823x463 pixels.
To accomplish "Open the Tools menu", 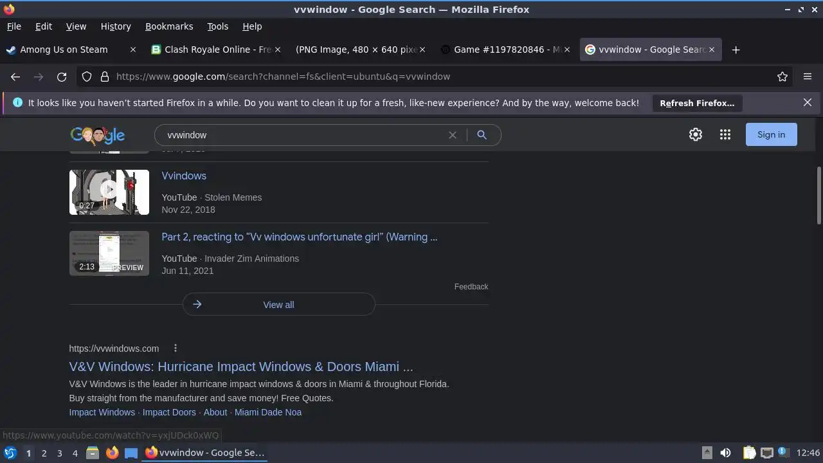I will [x=217, y=26].
